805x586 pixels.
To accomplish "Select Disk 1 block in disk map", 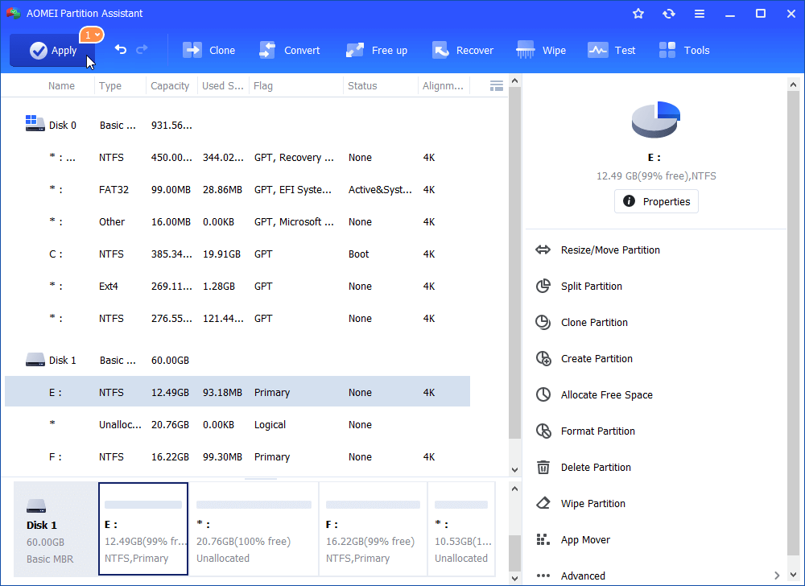I will (x=55, y=529).
